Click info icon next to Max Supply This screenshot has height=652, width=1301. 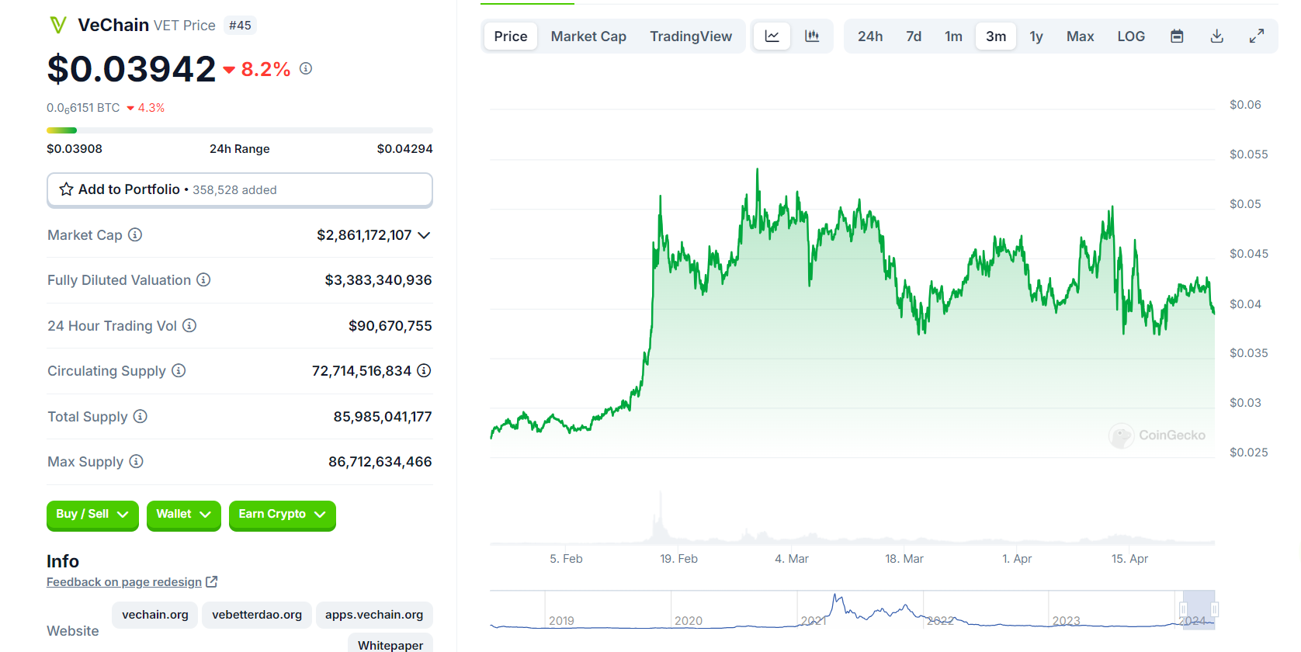136,461
